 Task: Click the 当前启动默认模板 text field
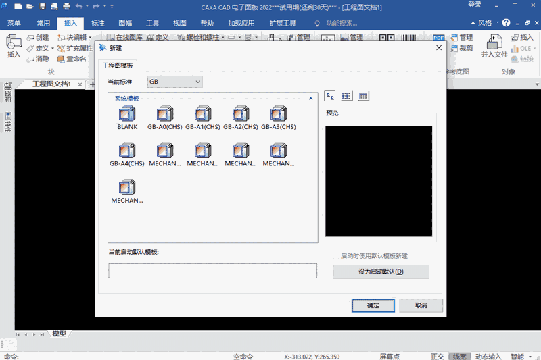click(x=212, y=271)
